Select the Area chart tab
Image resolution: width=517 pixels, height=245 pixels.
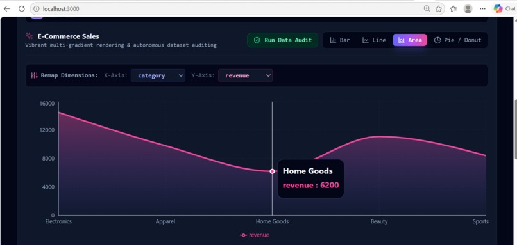[410, 40]
